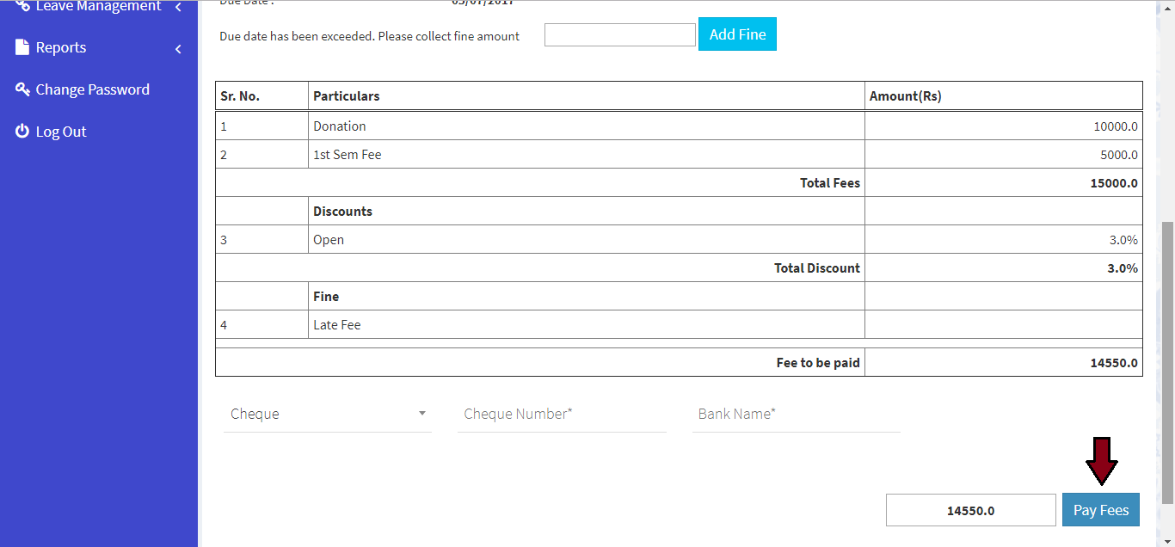Focus the fine amount input box

619,35
